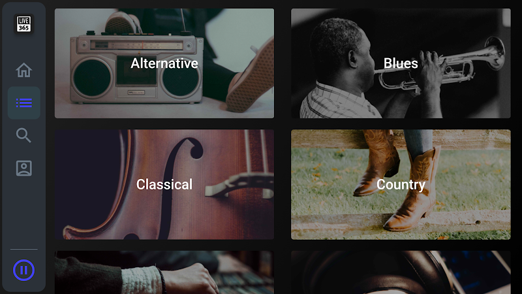Open the Blues genre tile

[x=401, y=63]
